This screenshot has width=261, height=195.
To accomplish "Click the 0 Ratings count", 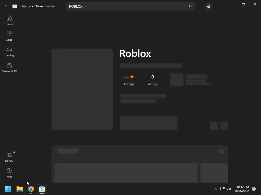I will 152,80.
